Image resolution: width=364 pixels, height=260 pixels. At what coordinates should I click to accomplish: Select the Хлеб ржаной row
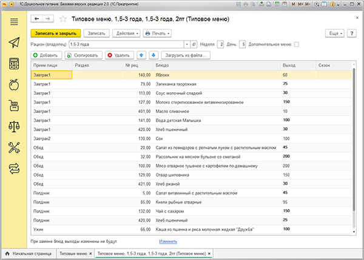point(192,184)
